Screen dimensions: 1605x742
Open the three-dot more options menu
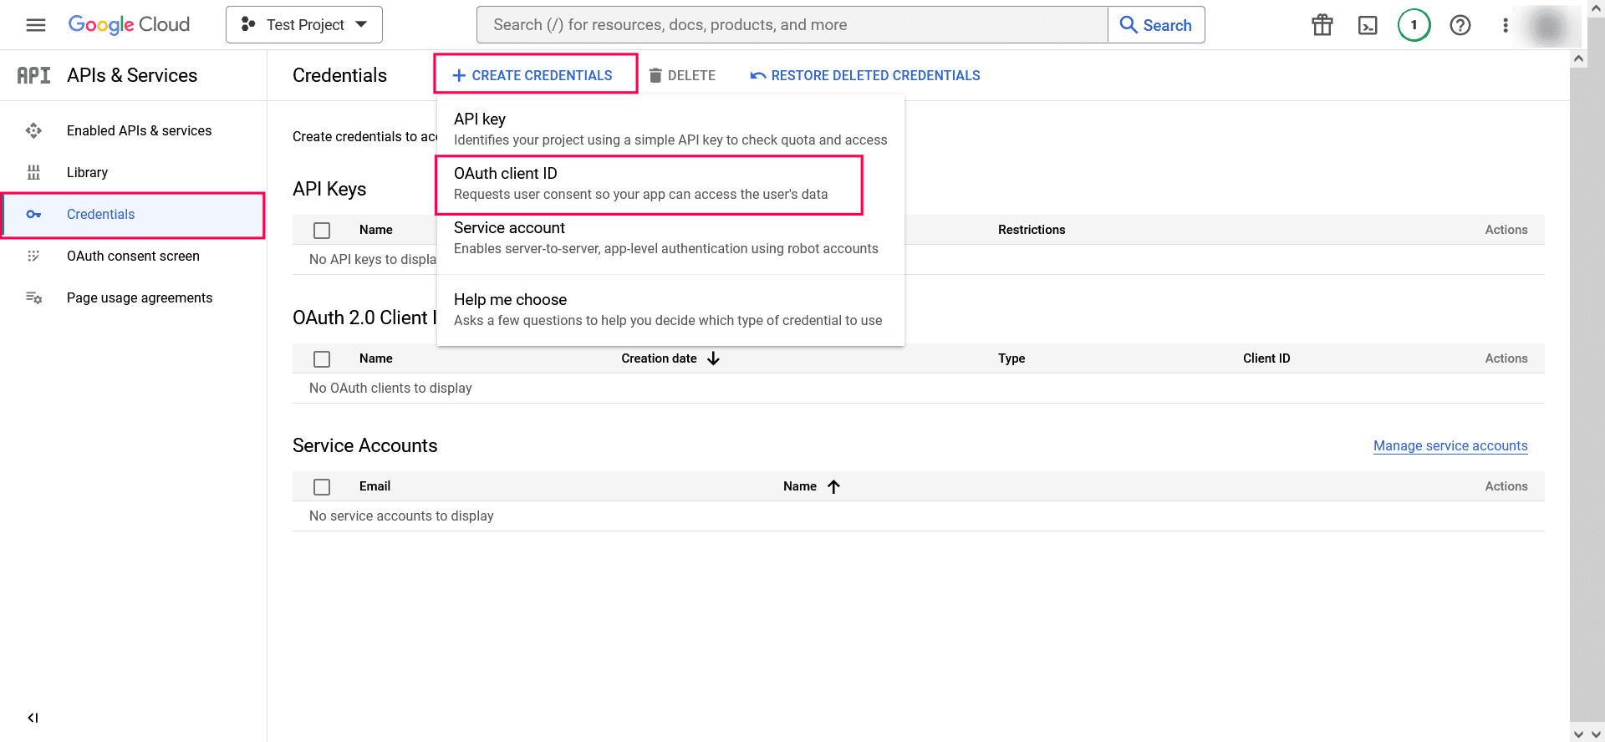(1506, 25)
